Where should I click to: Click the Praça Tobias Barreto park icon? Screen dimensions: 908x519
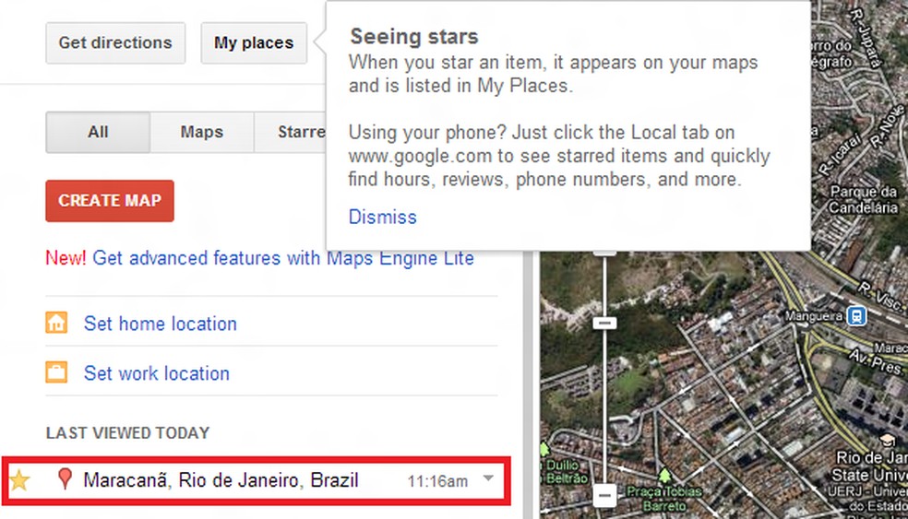[x=663, y=475]
